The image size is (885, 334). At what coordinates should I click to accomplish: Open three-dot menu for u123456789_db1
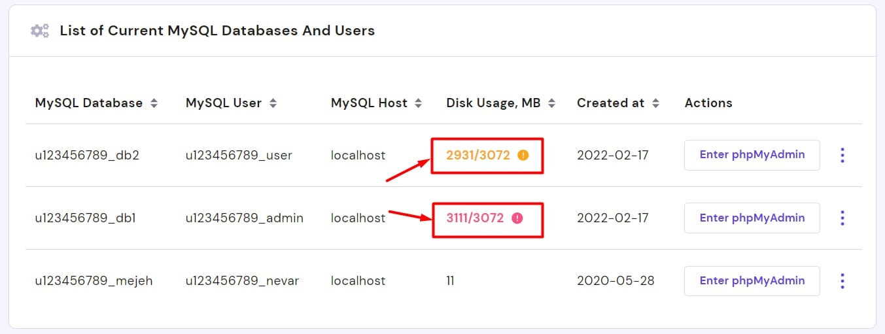tap(842, 218)
